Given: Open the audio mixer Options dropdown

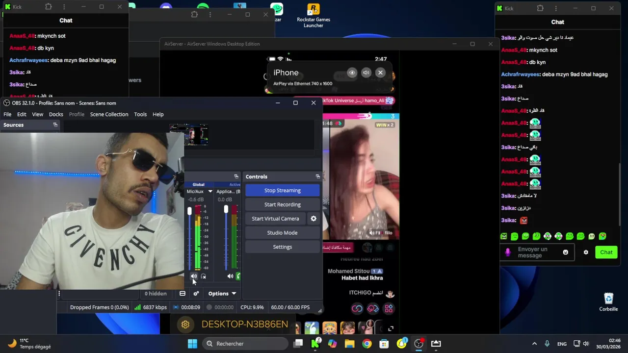Looking at the screenshot, I should pyautogui.click(x=222, y=294).
